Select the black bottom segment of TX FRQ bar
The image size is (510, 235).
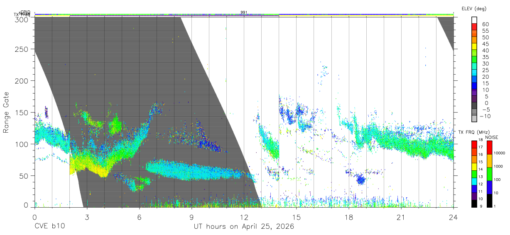[475, 203]
